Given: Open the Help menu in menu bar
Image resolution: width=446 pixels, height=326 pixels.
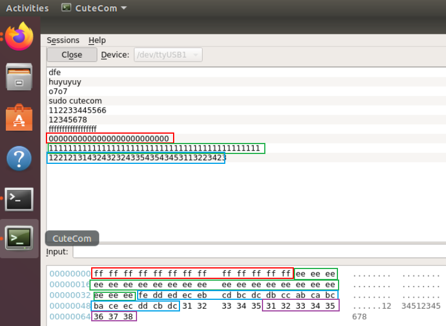Looking at the screenshot, I should pyautogui.click(x=97, y=40).
